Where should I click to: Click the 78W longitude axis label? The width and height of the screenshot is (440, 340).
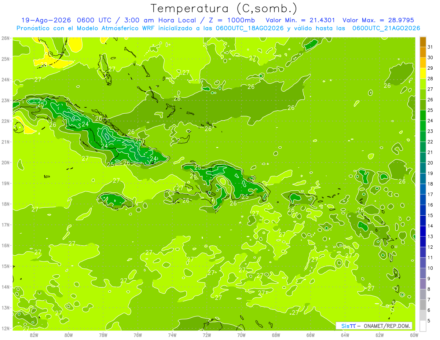(x=103, y=335)
